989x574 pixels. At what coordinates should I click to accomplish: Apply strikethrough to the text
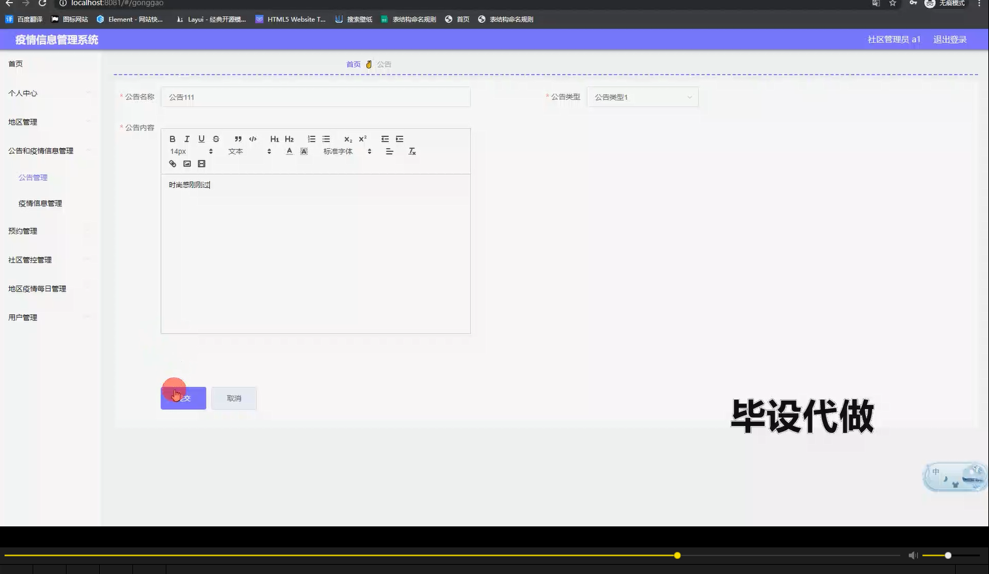[216, 138]
